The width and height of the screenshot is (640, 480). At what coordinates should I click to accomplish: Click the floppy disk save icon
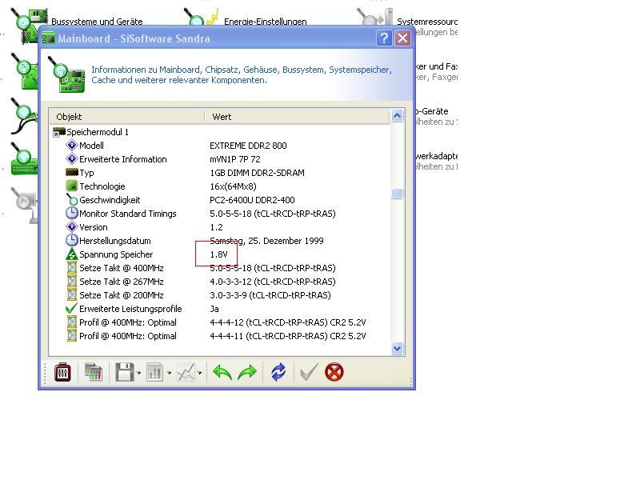click(x=125, y=372)
